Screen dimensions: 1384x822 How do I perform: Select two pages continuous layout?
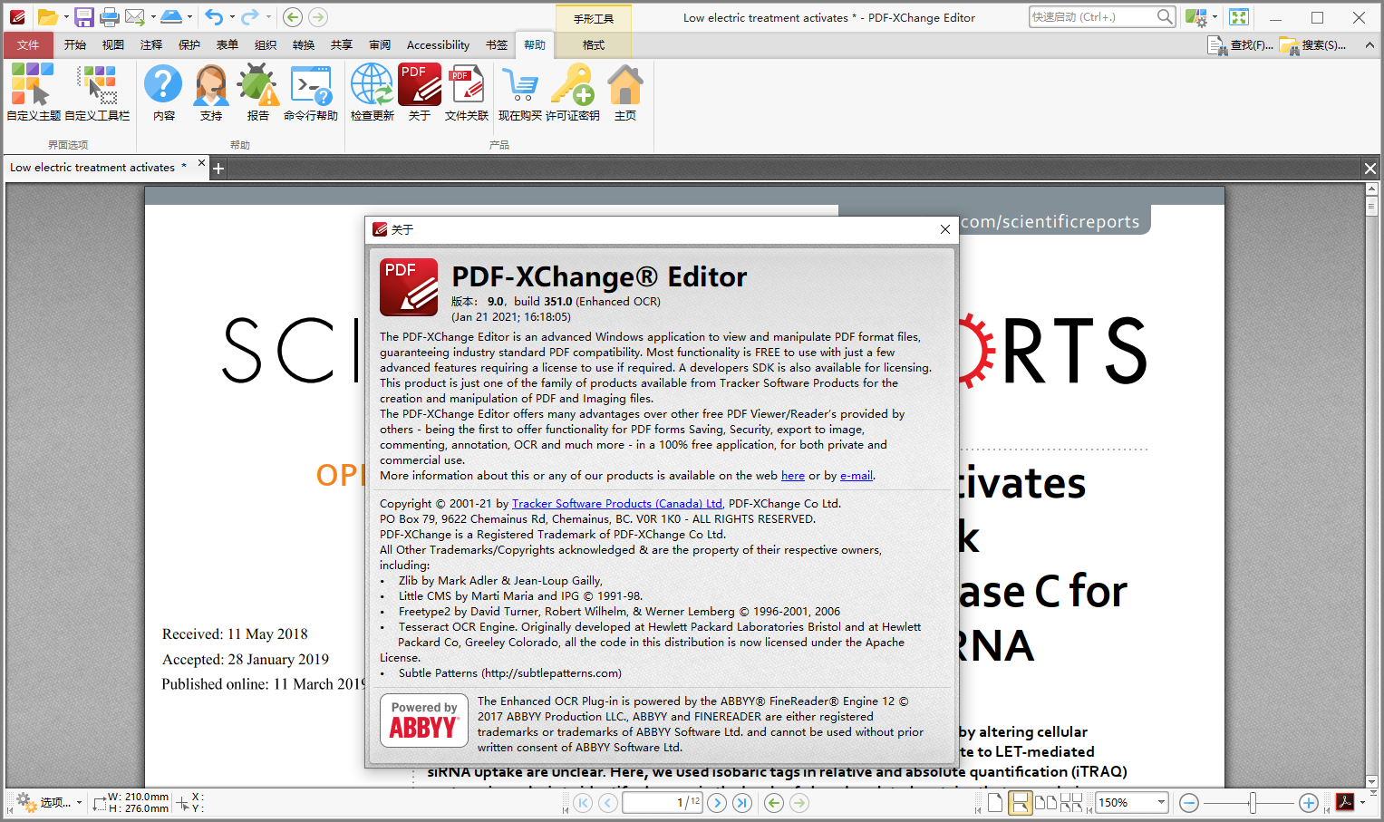coord(1071,802)
